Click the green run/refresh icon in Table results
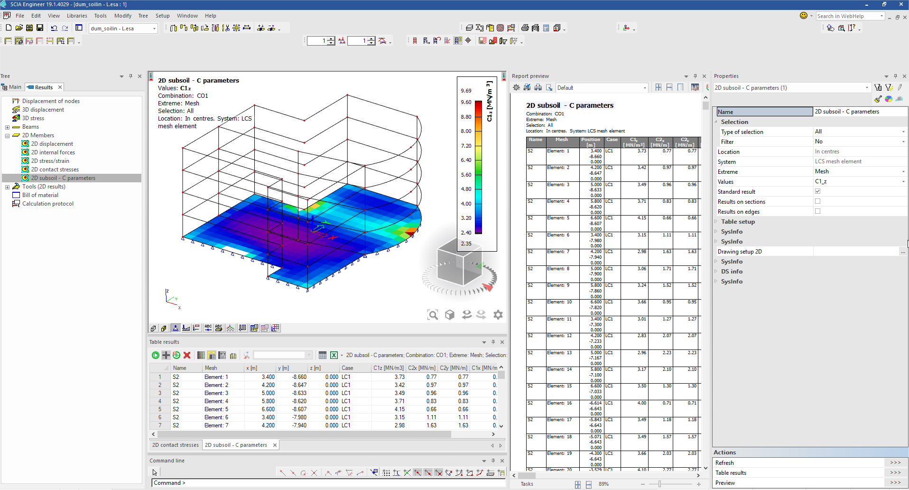The width and height of the screenshot is (909, 490). (155, 355)
